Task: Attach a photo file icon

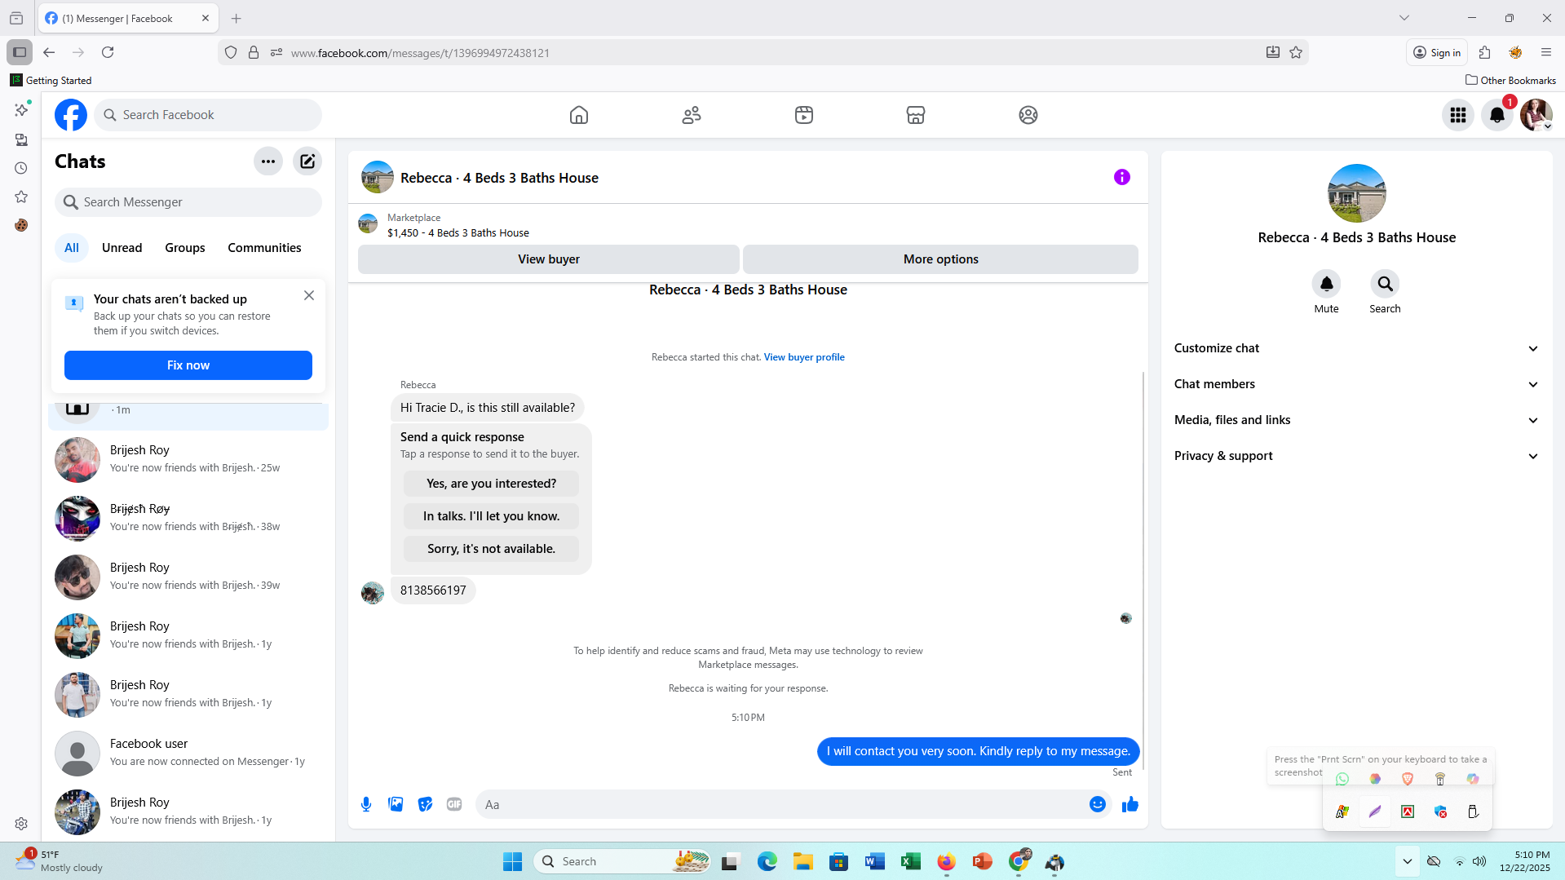Action: point(396,804)
